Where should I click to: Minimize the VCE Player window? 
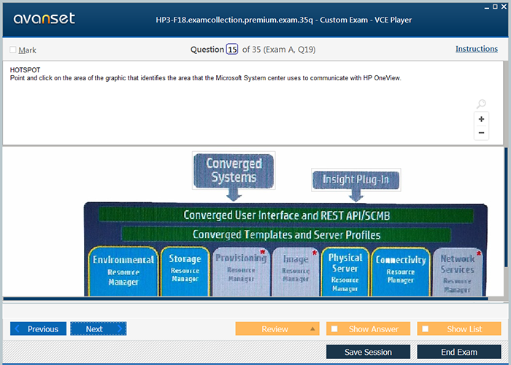tap(487, 6)
